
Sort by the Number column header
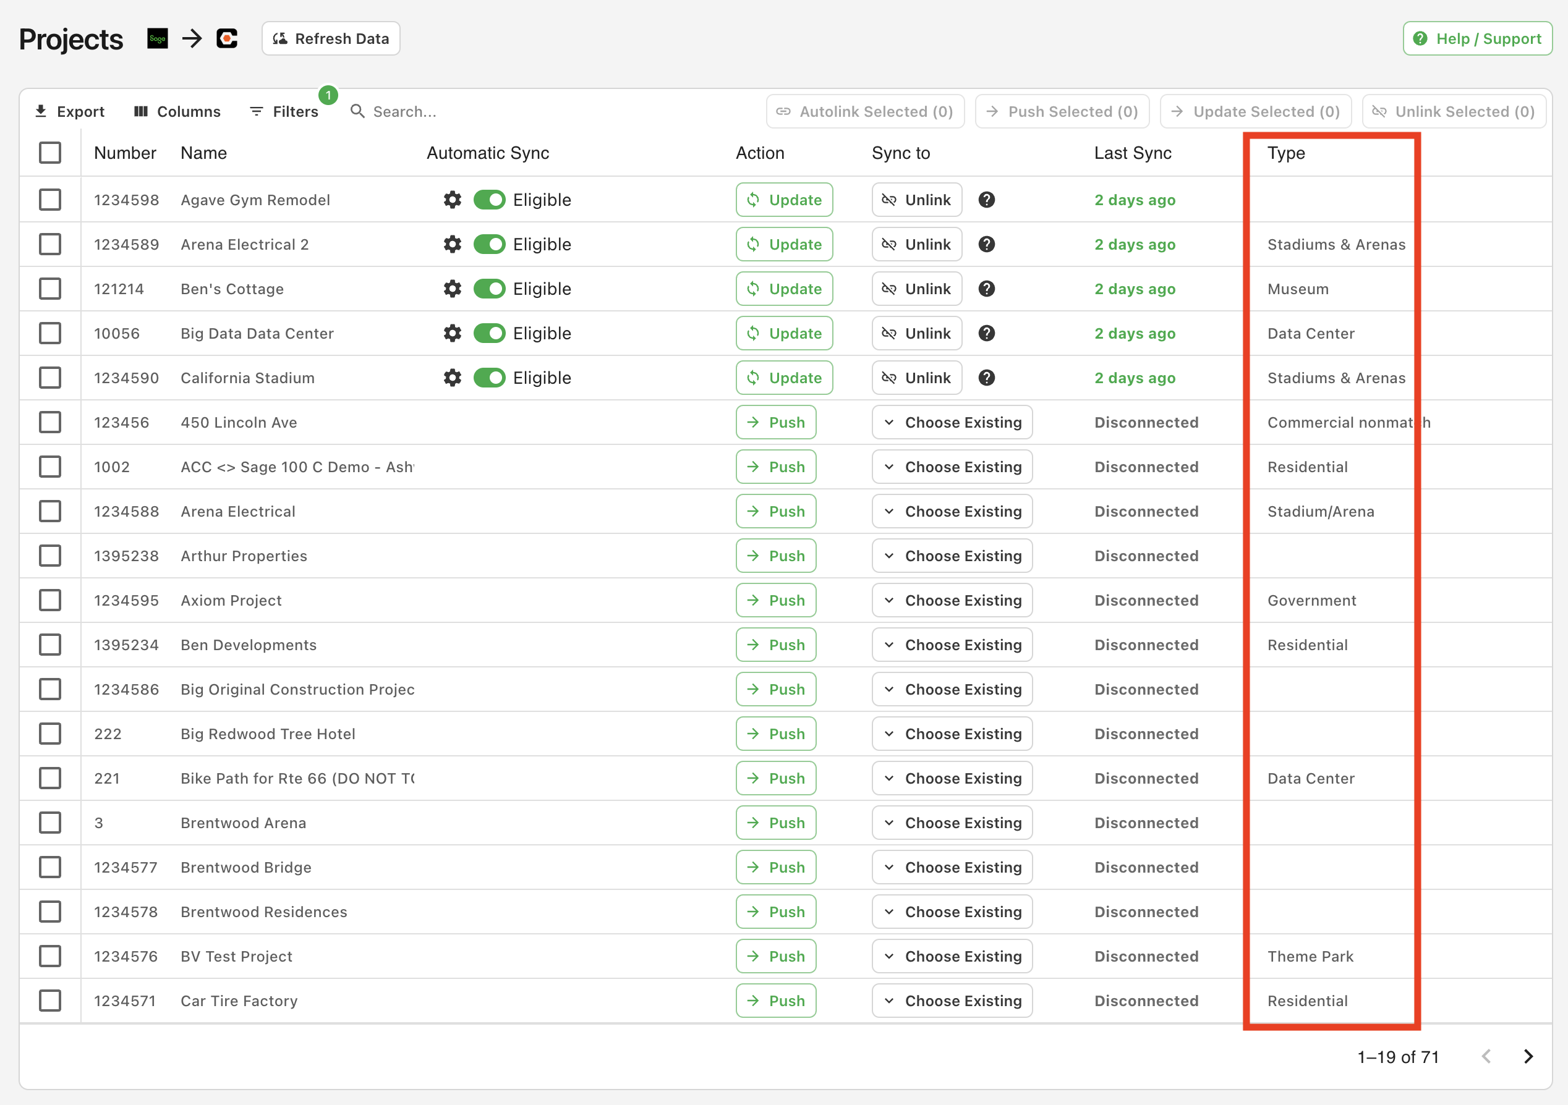pos(125,153)
